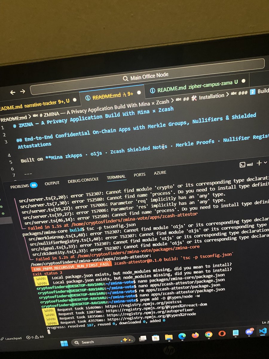Create new terminal with plus icon
Viewport: 269px width, 359px height.
259,163
